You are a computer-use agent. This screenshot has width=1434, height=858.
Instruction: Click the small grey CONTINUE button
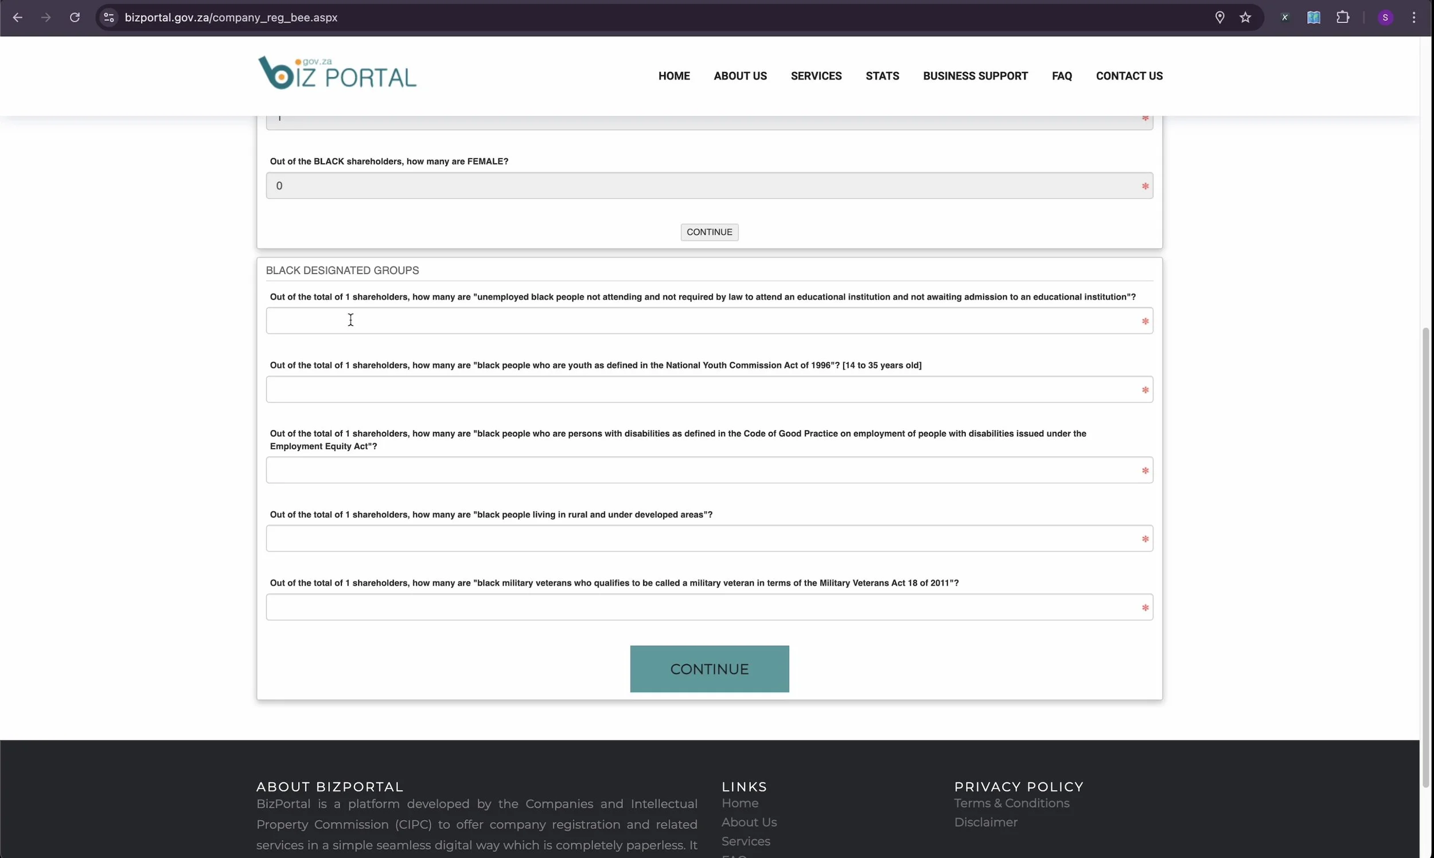pos(709,232)
